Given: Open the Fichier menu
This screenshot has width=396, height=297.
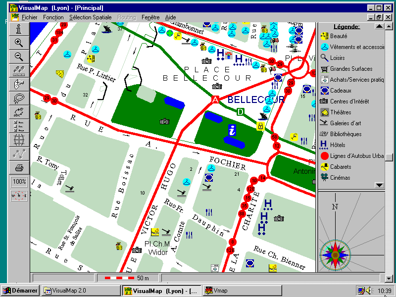Looking at the screenshot, I should (x=30, y=17).
